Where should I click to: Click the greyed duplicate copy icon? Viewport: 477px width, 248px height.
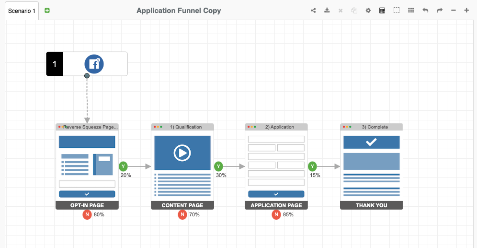[354, 11]
